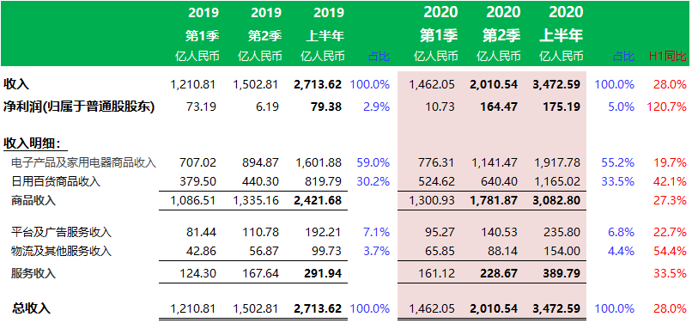The image size is (692, 323).
Task: Select the red 19.7% growth cell
Action: click(671, 162)
